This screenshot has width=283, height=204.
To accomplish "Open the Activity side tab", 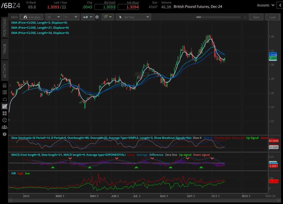I will point(5,70).
